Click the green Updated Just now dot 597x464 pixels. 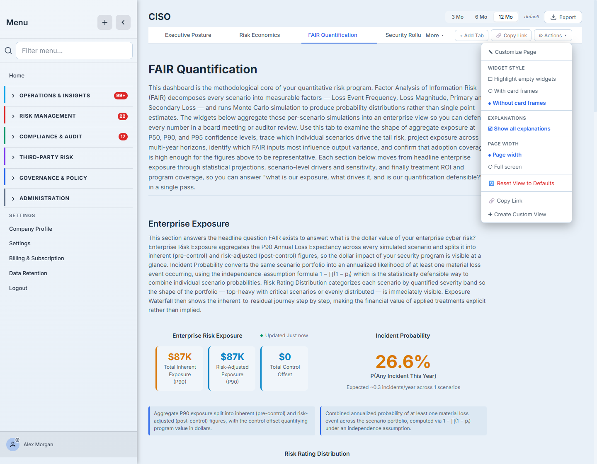262,336
